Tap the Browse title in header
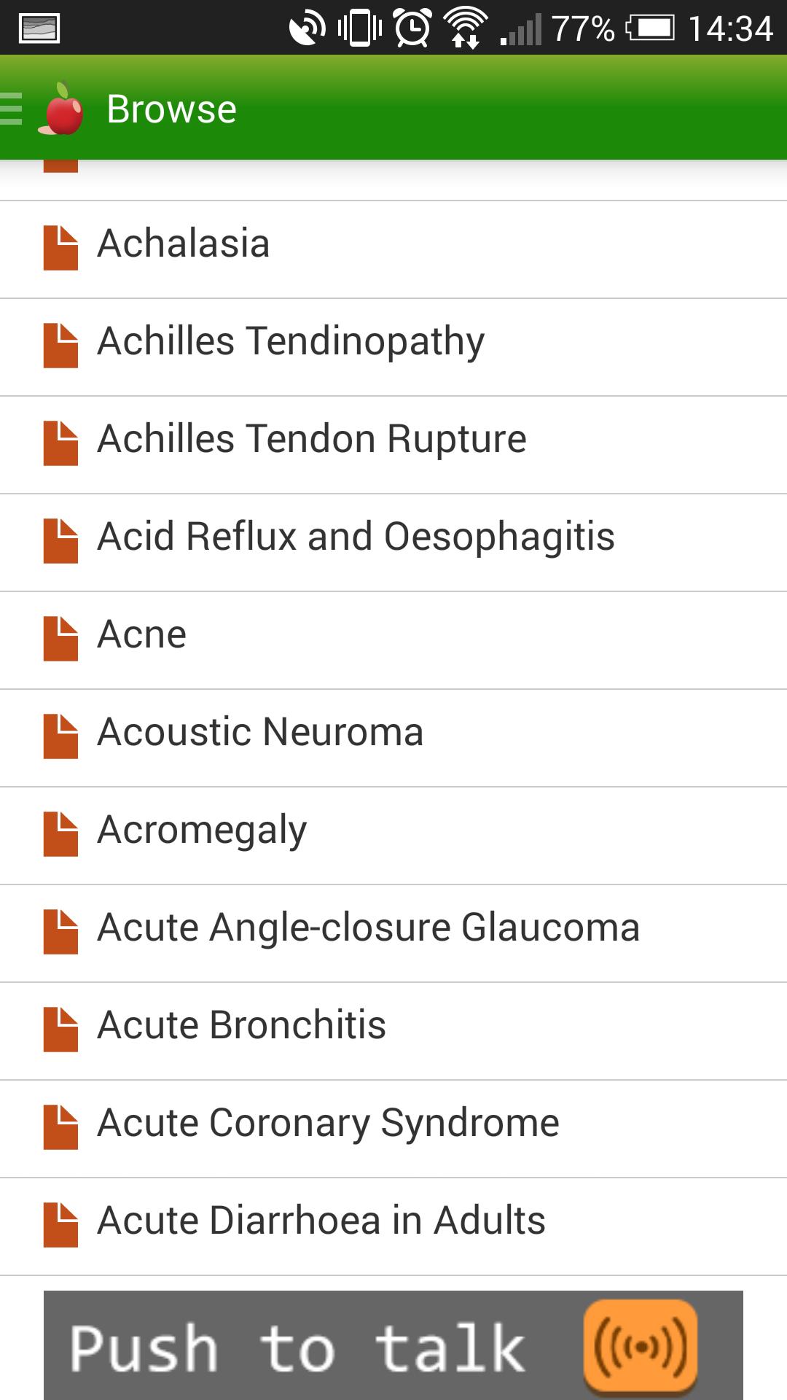Screen dimensions: 787x1400 (171, 109)
